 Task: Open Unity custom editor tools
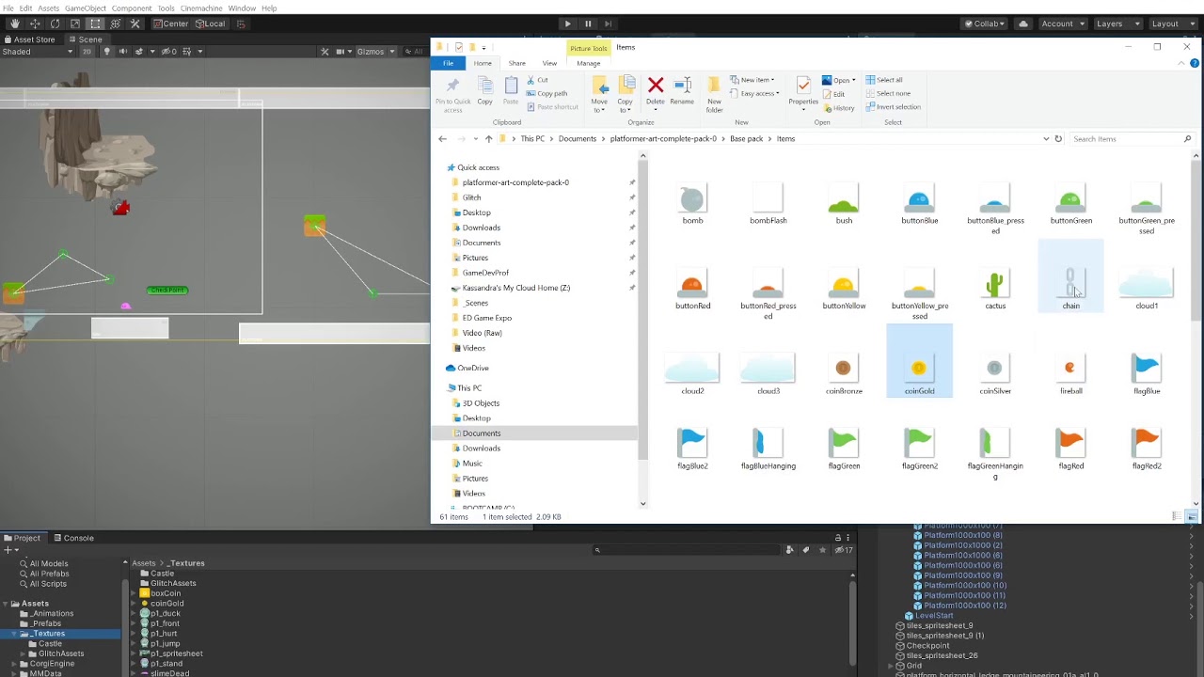pos(135,24)
